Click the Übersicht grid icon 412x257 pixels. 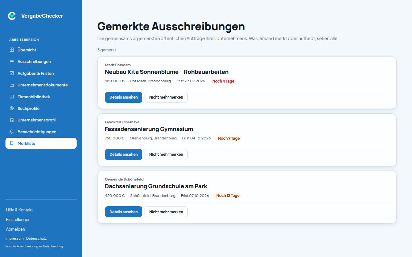pos(12,50)
